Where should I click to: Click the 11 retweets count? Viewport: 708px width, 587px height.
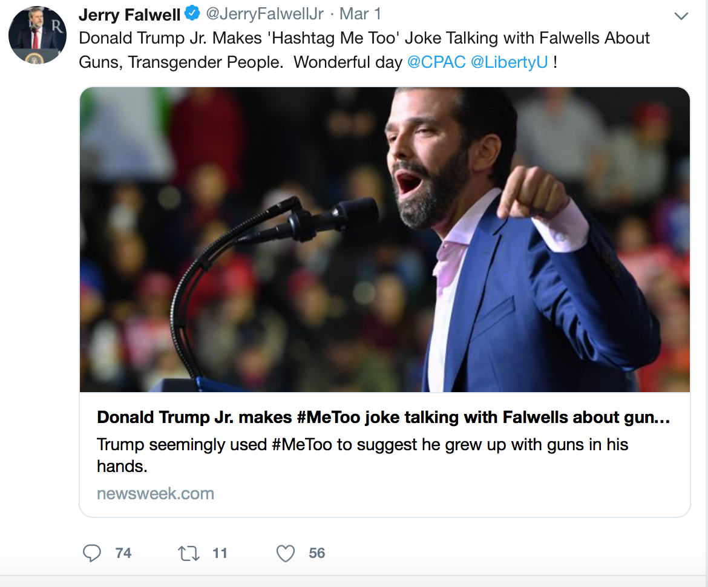click(x=220, y=553)
